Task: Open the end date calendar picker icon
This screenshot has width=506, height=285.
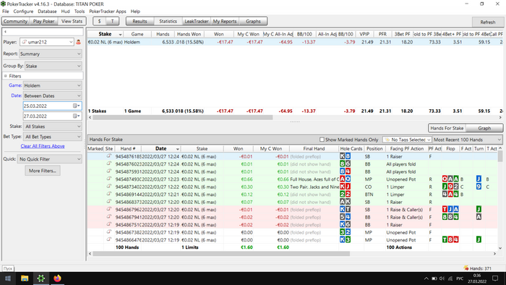Action: (x=76, y=116)
